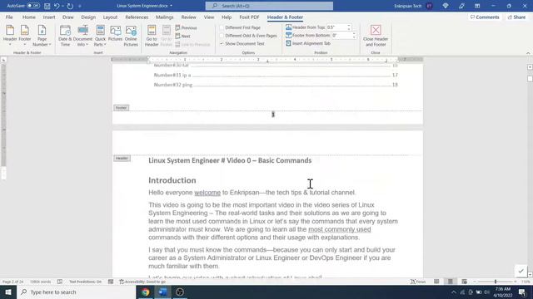Insert Online Pictures
This screenshot has width=533, height=299.
pyautogui.click(x=131, y=36)
